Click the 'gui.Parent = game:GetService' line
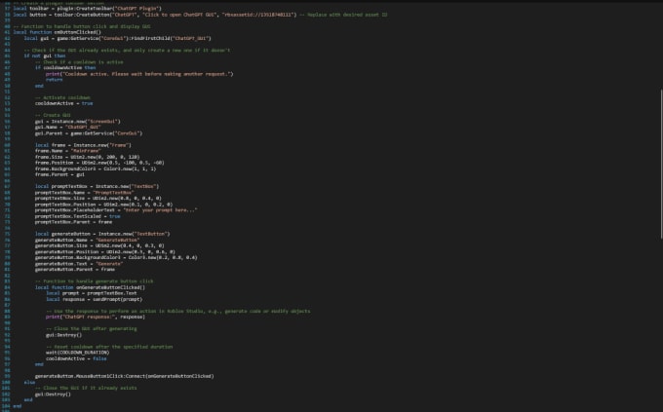663x412 pixels. tap(89, 133)
